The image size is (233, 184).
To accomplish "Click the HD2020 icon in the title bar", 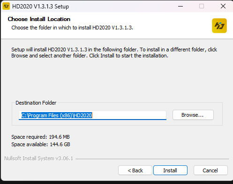I will pos(6,7).
